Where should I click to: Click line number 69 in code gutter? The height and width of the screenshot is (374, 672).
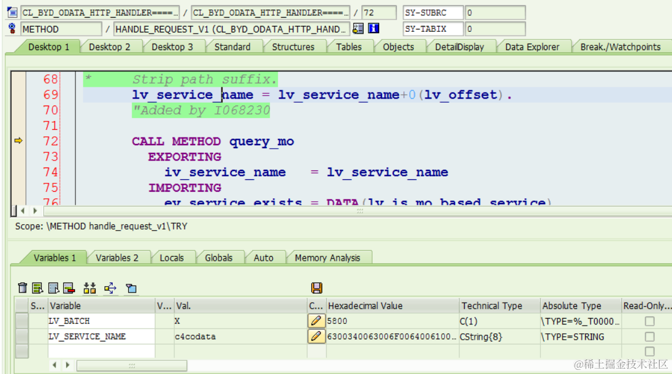(50, 94)
